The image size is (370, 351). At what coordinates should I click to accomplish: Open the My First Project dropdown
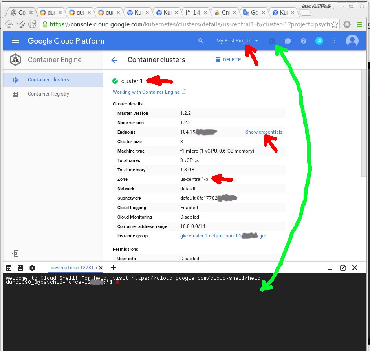[237, 41]
